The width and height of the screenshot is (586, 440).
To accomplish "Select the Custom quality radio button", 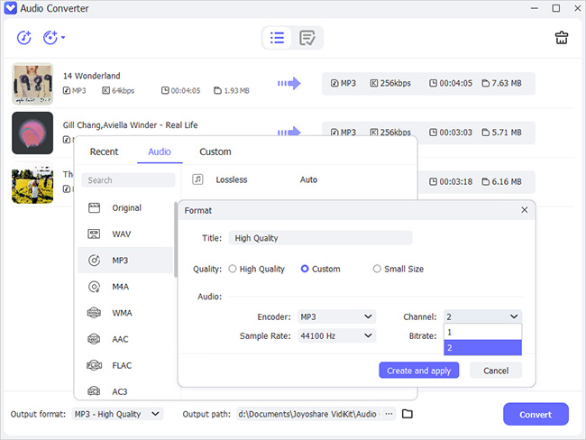I will pyautogui.click(x=305, y=269).
